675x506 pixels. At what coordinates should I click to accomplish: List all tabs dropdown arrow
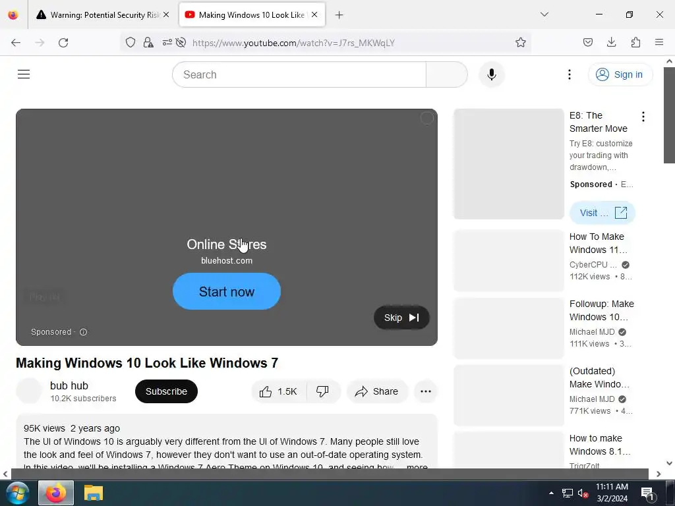point(544,14)
